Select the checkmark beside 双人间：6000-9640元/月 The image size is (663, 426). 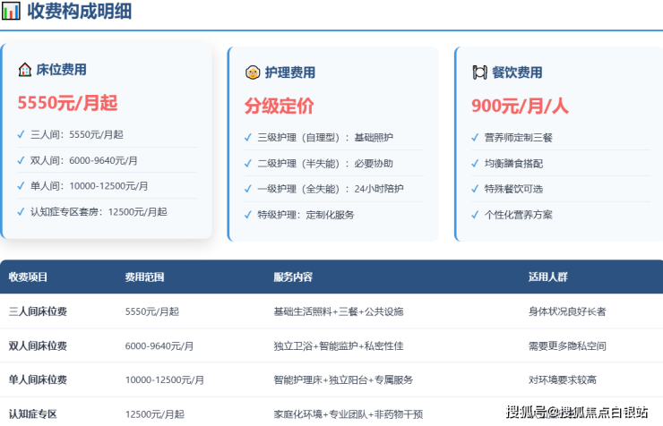pyautogui.click(x=21, y=160)
